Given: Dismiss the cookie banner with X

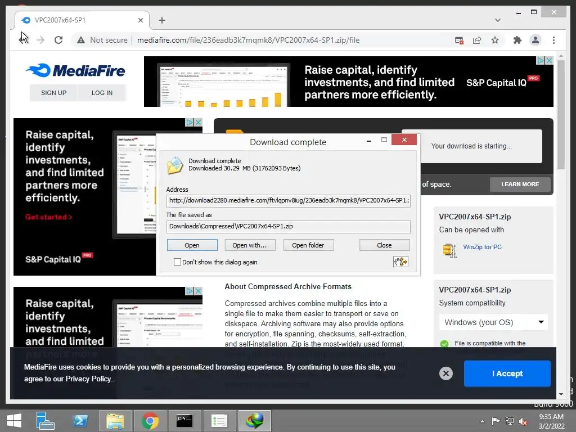Looking at the screenshot, I should tap(445, 373).
